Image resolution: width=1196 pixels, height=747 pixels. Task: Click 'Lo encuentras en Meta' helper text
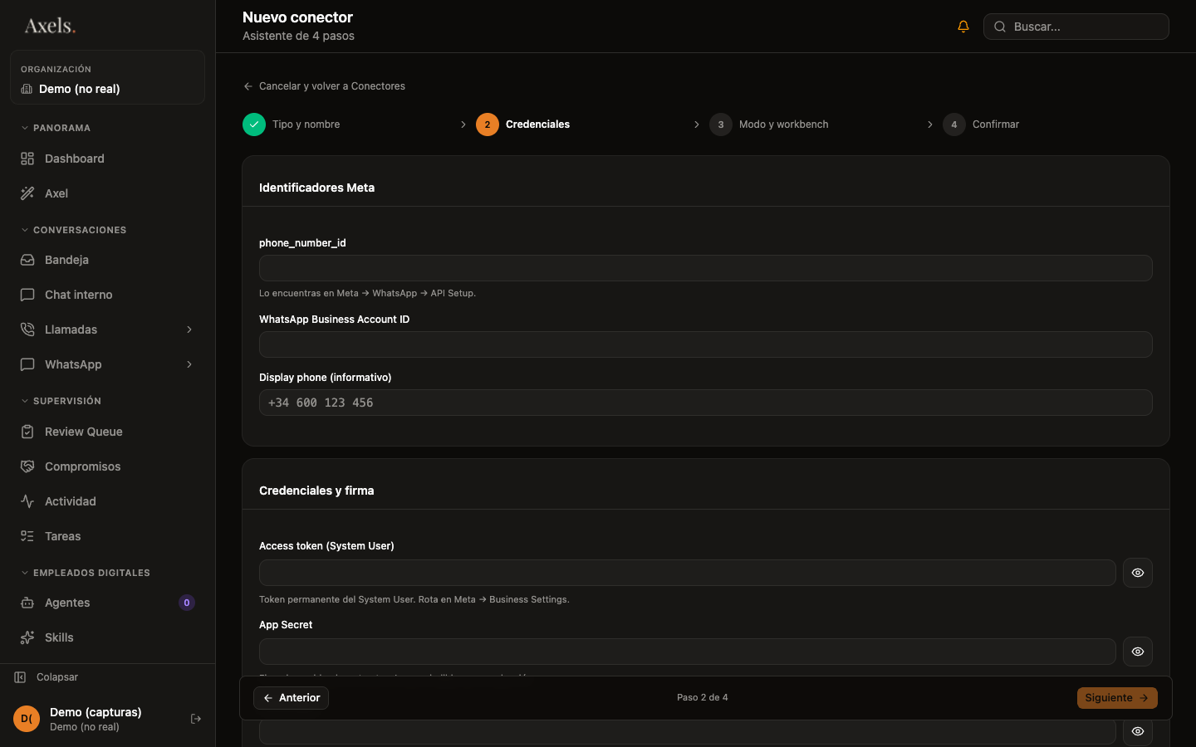coord(367,293)
